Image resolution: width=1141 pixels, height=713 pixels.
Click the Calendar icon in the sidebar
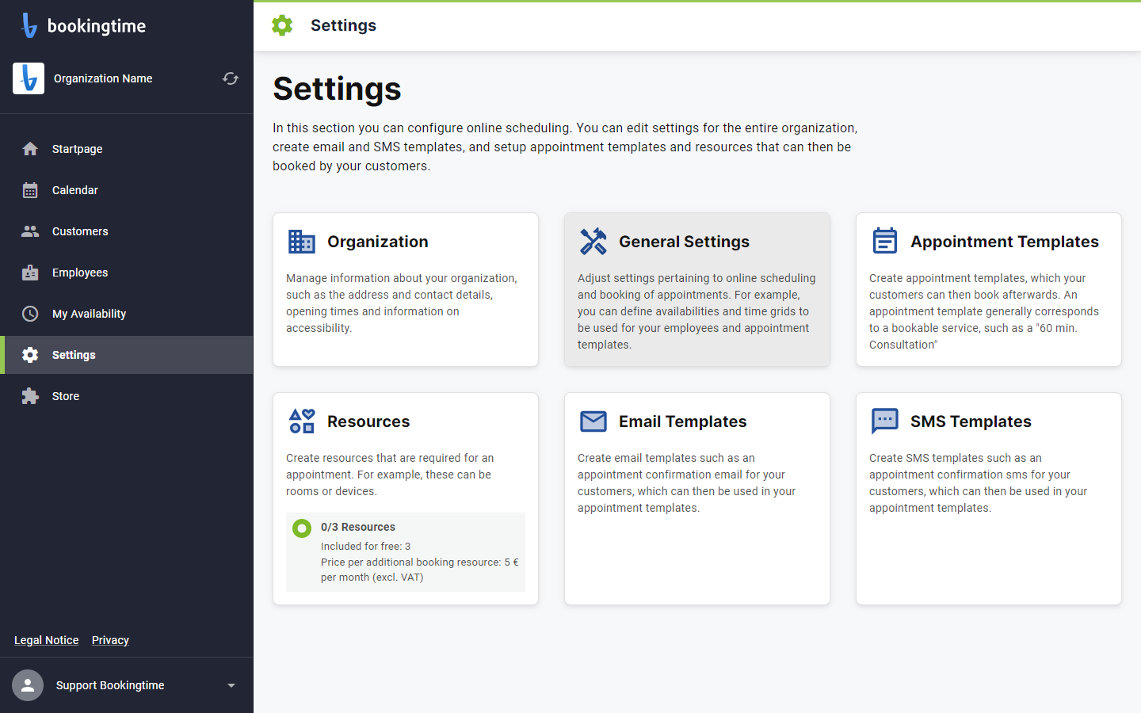30,190
